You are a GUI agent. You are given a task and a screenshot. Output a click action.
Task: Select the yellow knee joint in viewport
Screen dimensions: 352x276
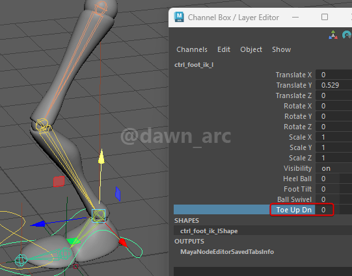pos(42,125)
